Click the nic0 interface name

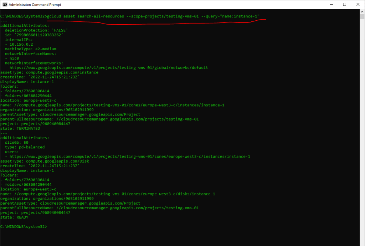14,58
